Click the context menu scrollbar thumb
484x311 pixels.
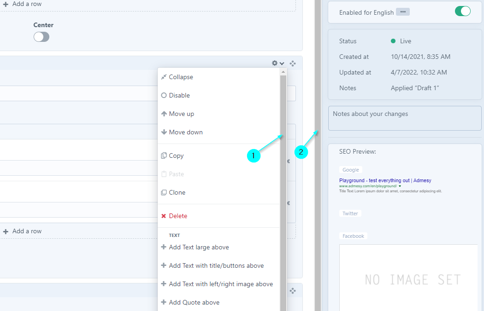pos(283,193)
